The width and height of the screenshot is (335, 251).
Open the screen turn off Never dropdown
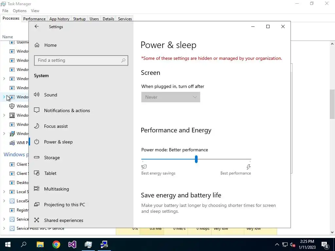click(170, 97)
